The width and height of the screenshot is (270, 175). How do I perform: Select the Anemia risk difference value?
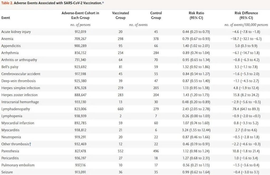tap(246, 39)
